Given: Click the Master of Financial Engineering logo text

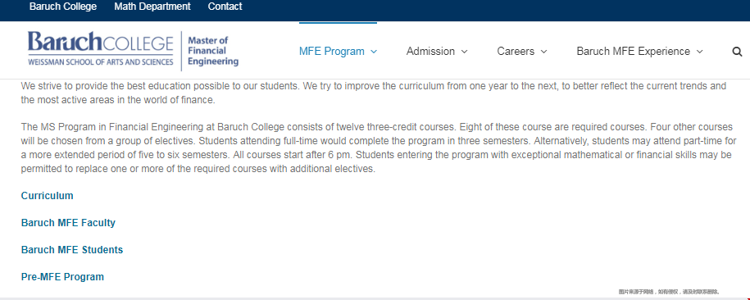Looking at the screenshot, I should point(213,51).
